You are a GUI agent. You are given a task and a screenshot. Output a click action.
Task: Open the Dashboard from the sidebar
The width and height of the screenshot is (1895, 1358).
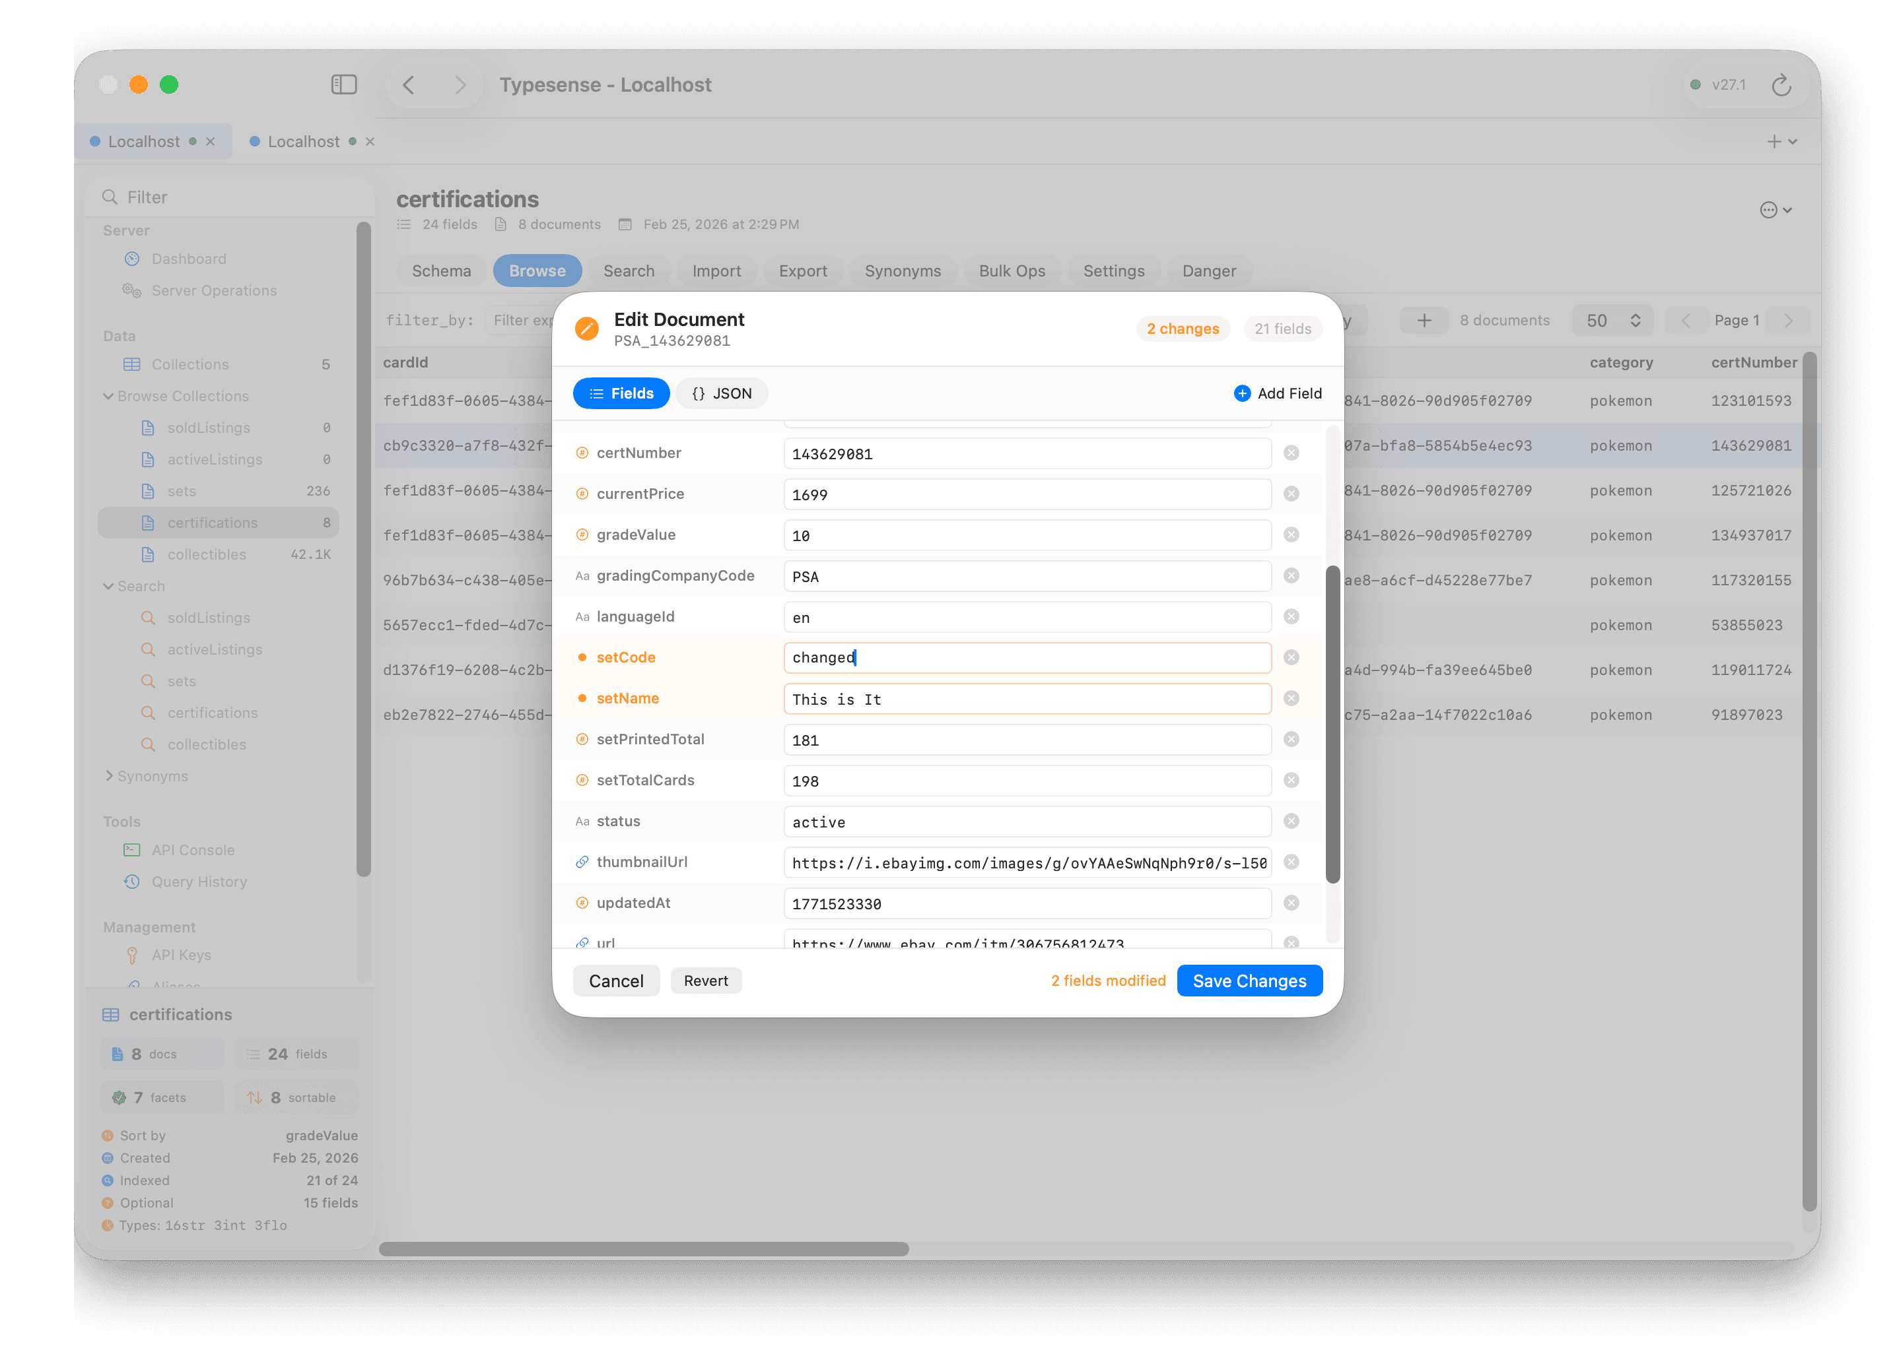coord(188,258)
